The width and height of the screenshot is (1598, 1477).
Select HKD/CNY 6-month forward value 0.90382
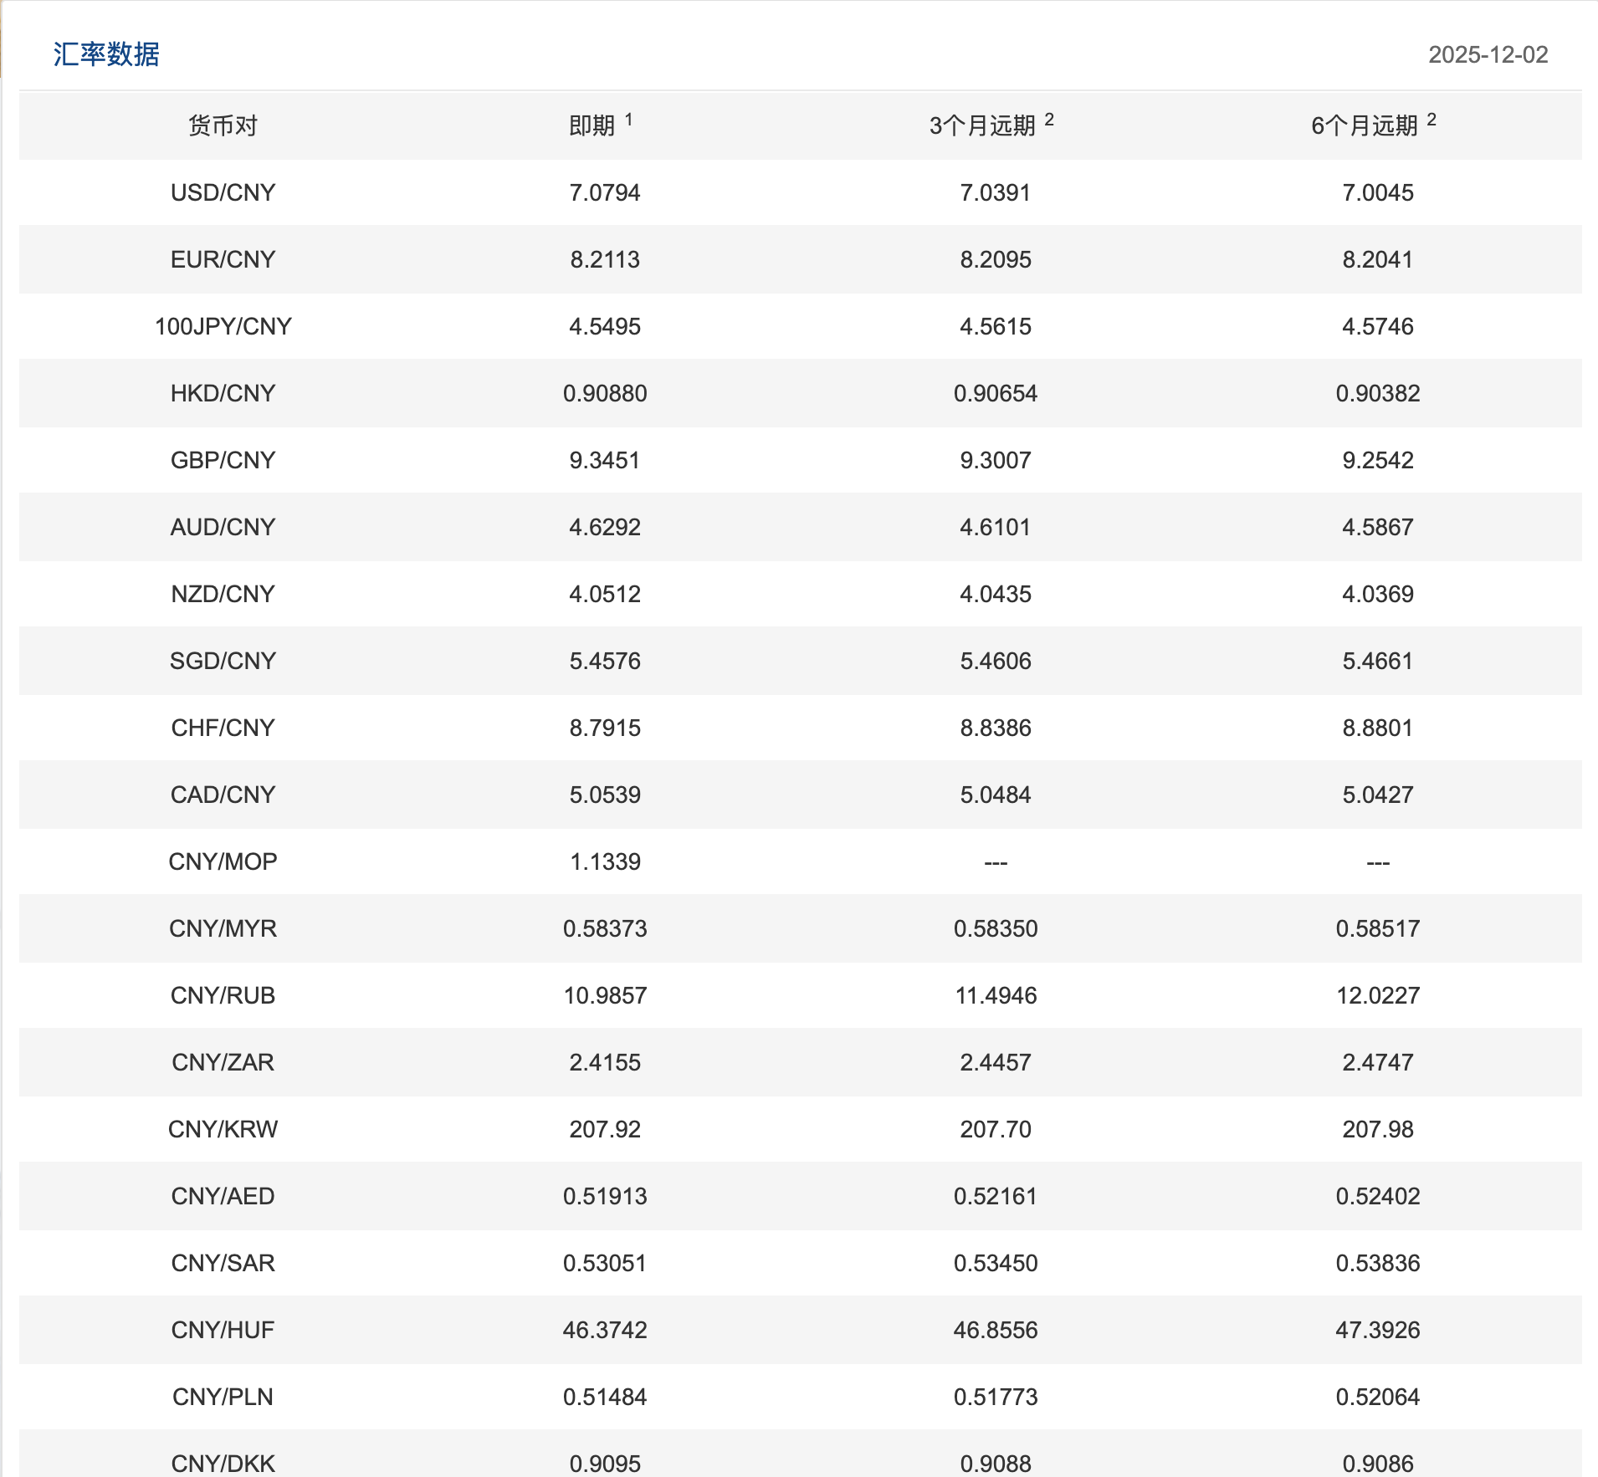pyautogui.click(x=1377, y=393)
